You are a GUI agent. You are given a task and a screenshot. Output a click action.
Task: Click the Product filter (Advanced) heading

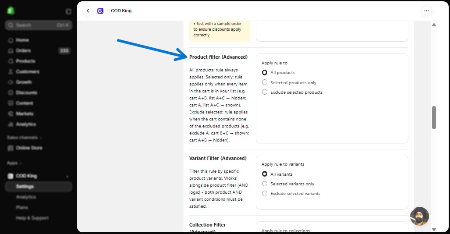[218, 57]
